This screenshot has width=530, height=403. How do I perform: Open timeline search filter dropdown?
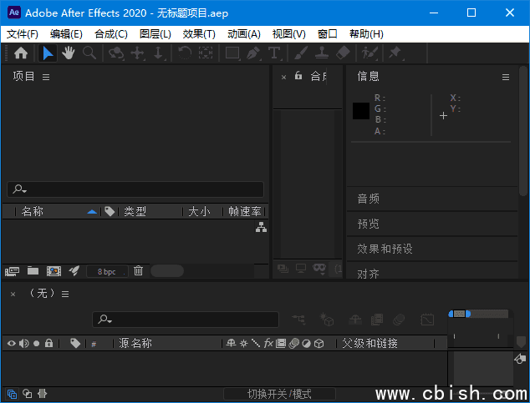tap(104, 319)
